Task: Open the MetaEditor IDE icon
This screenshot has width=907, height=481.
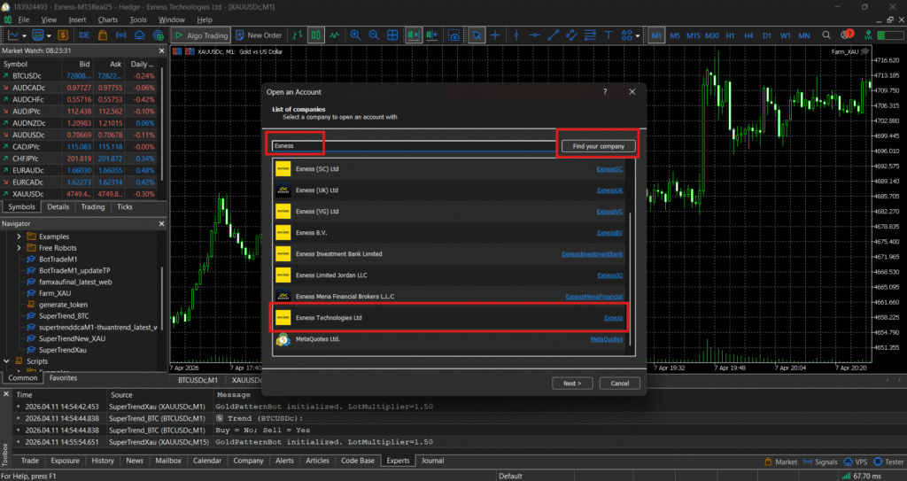Action: (x=83, y=35)
